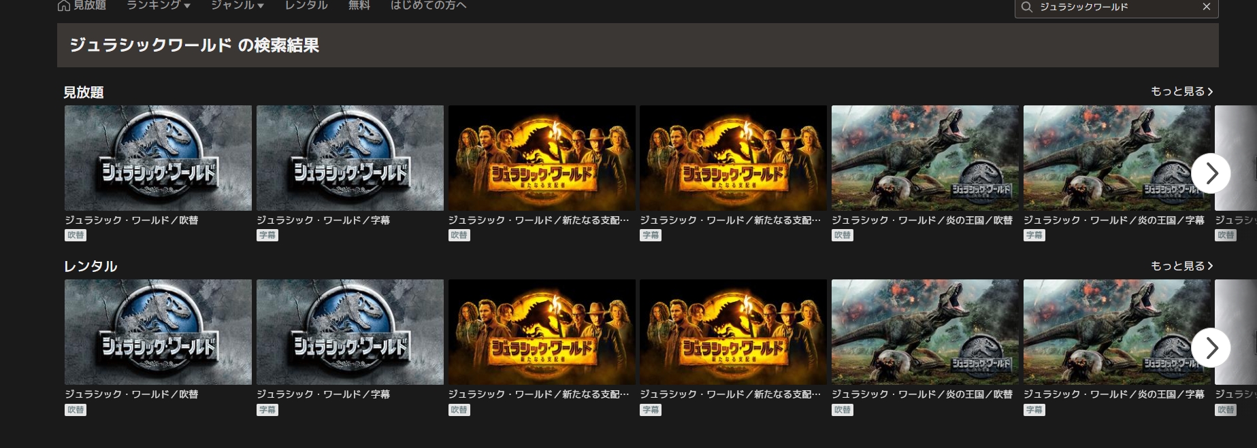Select 無料 in the top navigation

click(359, 5)
